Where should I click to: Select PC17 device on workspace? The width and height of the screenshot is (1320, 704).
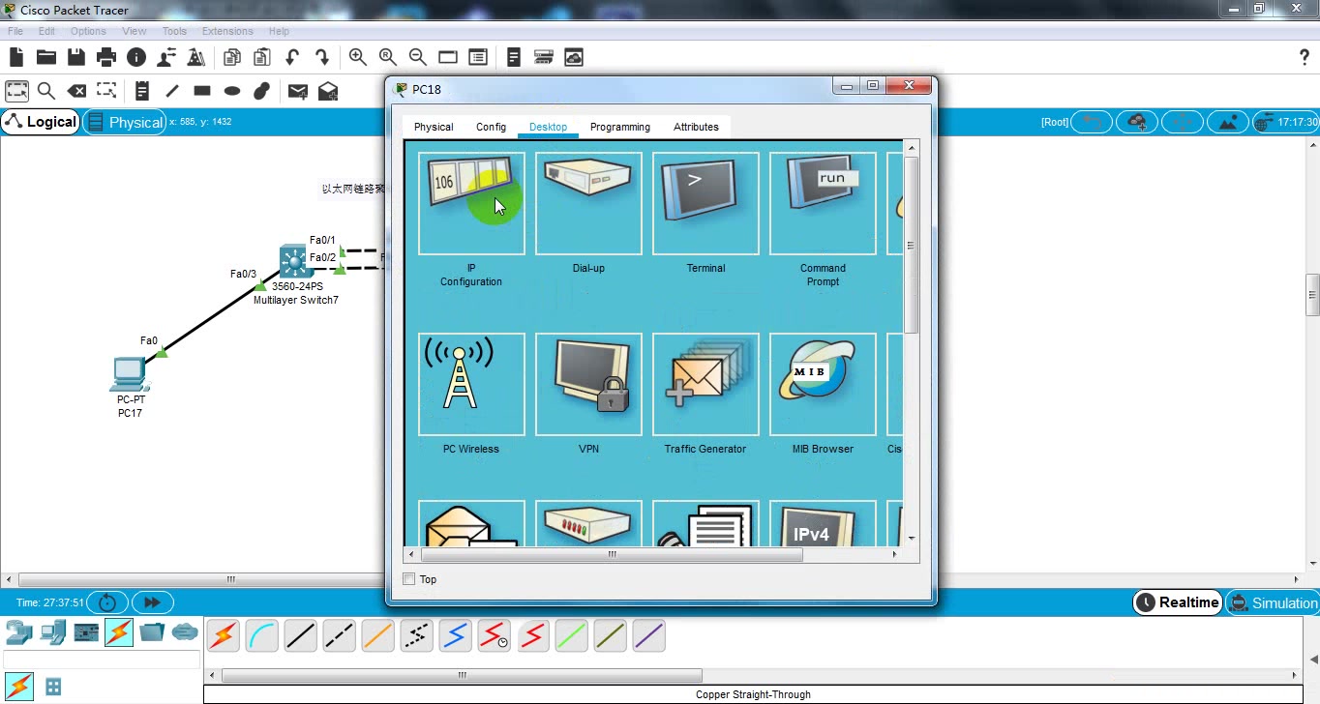point(129,373)
